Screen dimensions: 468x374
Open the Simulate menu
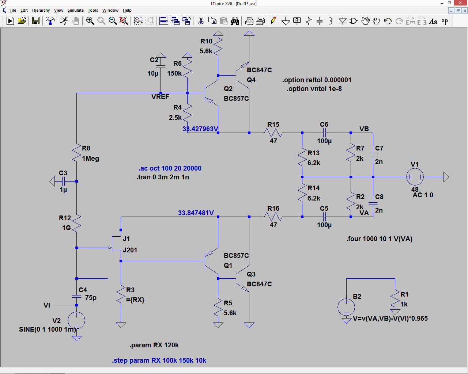(x=76, y=10)
